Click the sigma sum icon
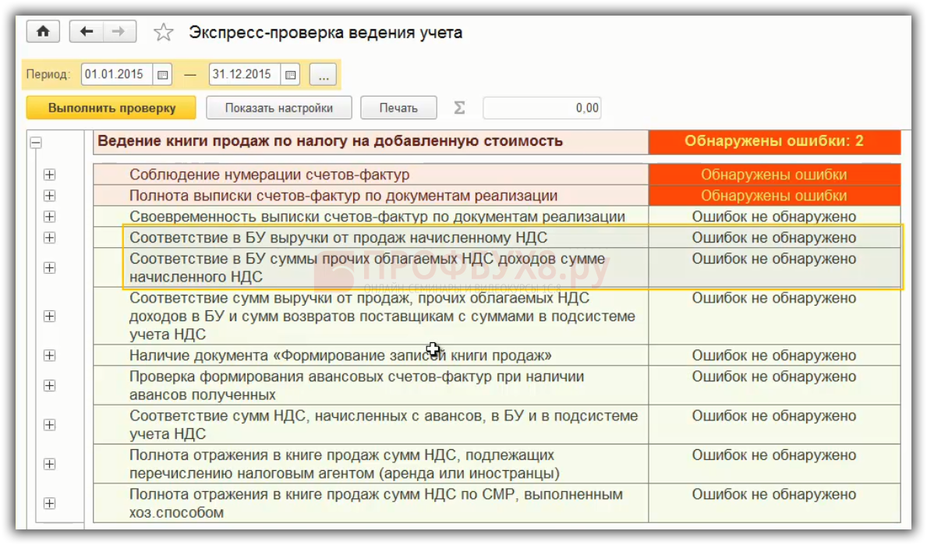The height and width of the screenshot is (545, 927). [460, 108]
